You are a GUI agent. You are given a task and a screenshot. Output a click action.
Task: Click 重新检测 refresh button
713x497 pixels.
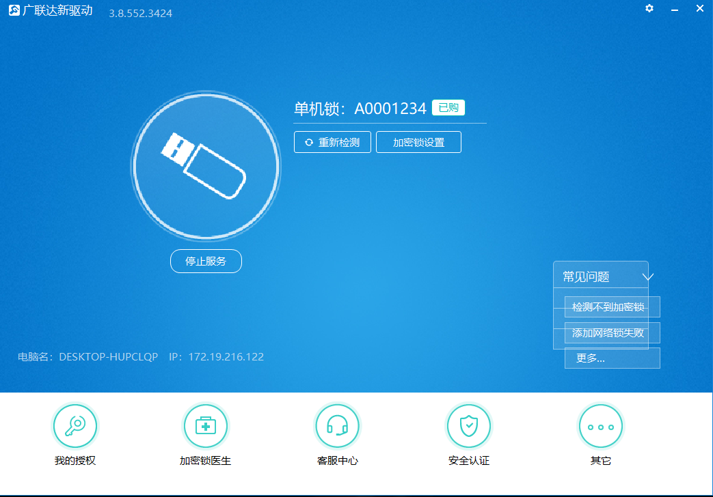pyautogui.click(x=332, y=142)
